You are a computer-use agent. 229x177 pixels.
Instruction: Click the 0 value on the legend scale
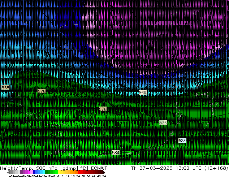[x=58, y=176]
